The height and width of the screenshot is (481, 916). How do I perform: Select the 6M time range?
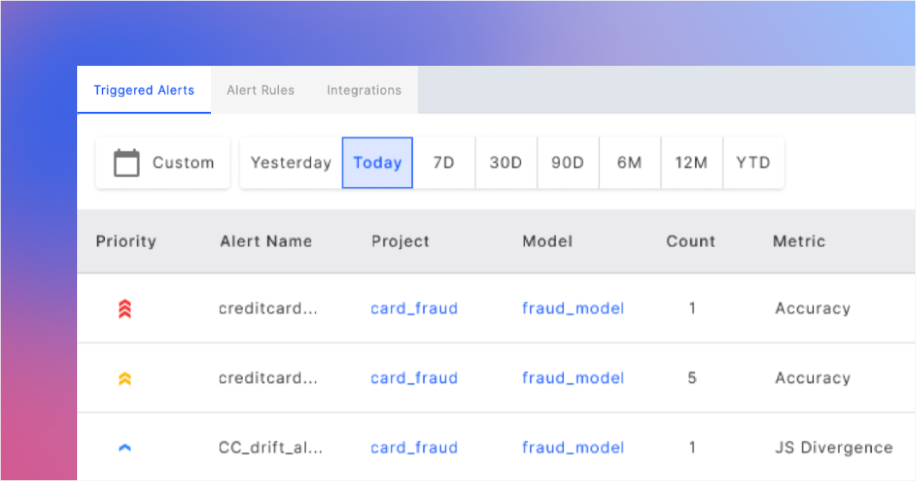tap(629, 162)
